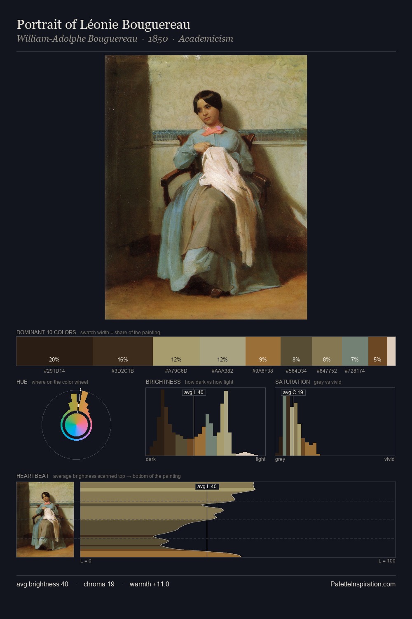Click the warmth +11.0 footer stat
This screenshot has height=619, width=412.
pos(150,584)
